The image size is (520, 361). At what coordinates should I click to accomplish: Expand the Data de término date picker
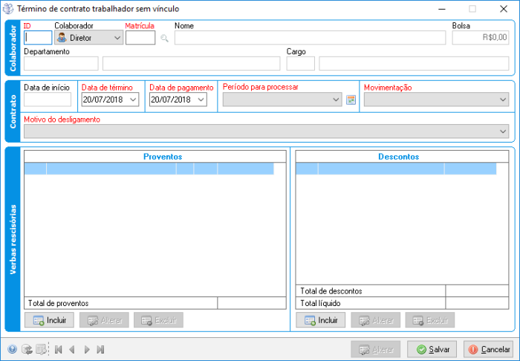point(133,100)
